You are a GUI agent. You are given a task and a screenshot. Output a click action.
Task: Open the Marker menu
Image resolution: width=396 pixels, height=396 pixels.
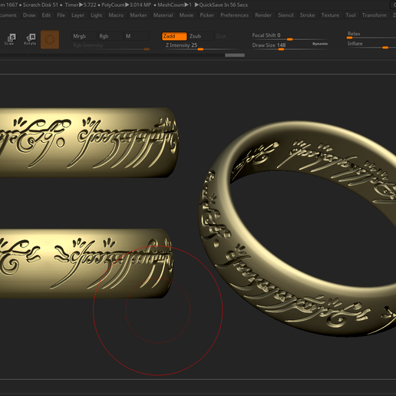pos(138,15)
